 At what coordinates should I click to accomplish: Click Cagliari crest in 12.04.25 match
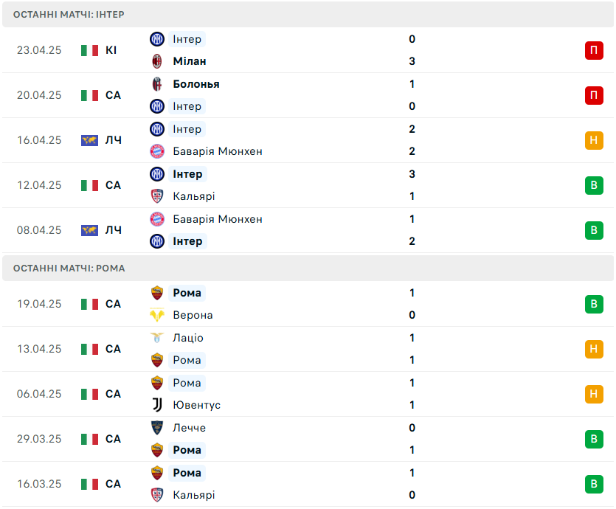156,196
